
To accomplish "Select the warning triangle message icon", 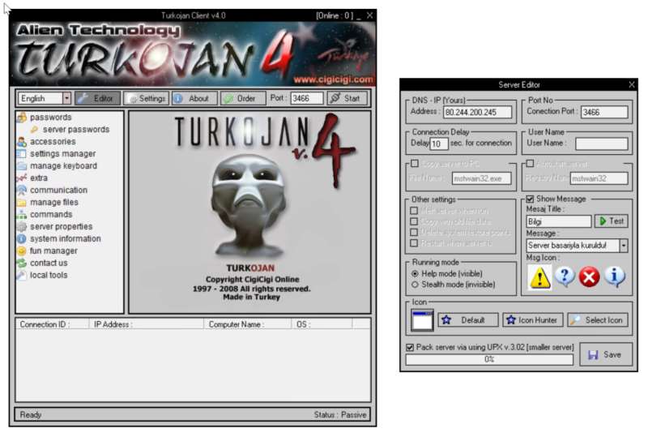I will [x=539, y=276].
